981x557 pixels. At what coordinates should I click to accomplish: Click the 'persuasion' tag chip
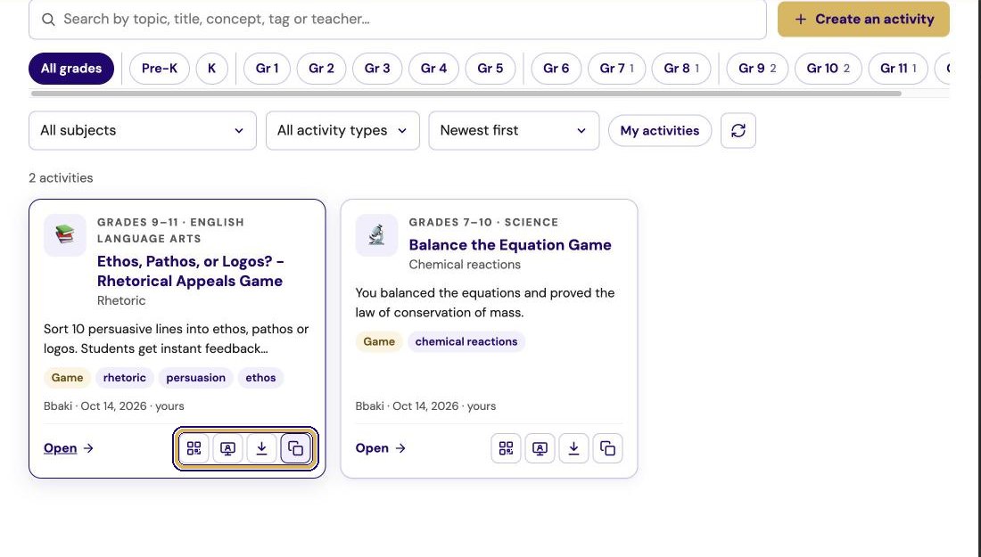pyautogui.click(x=196, y=378)
